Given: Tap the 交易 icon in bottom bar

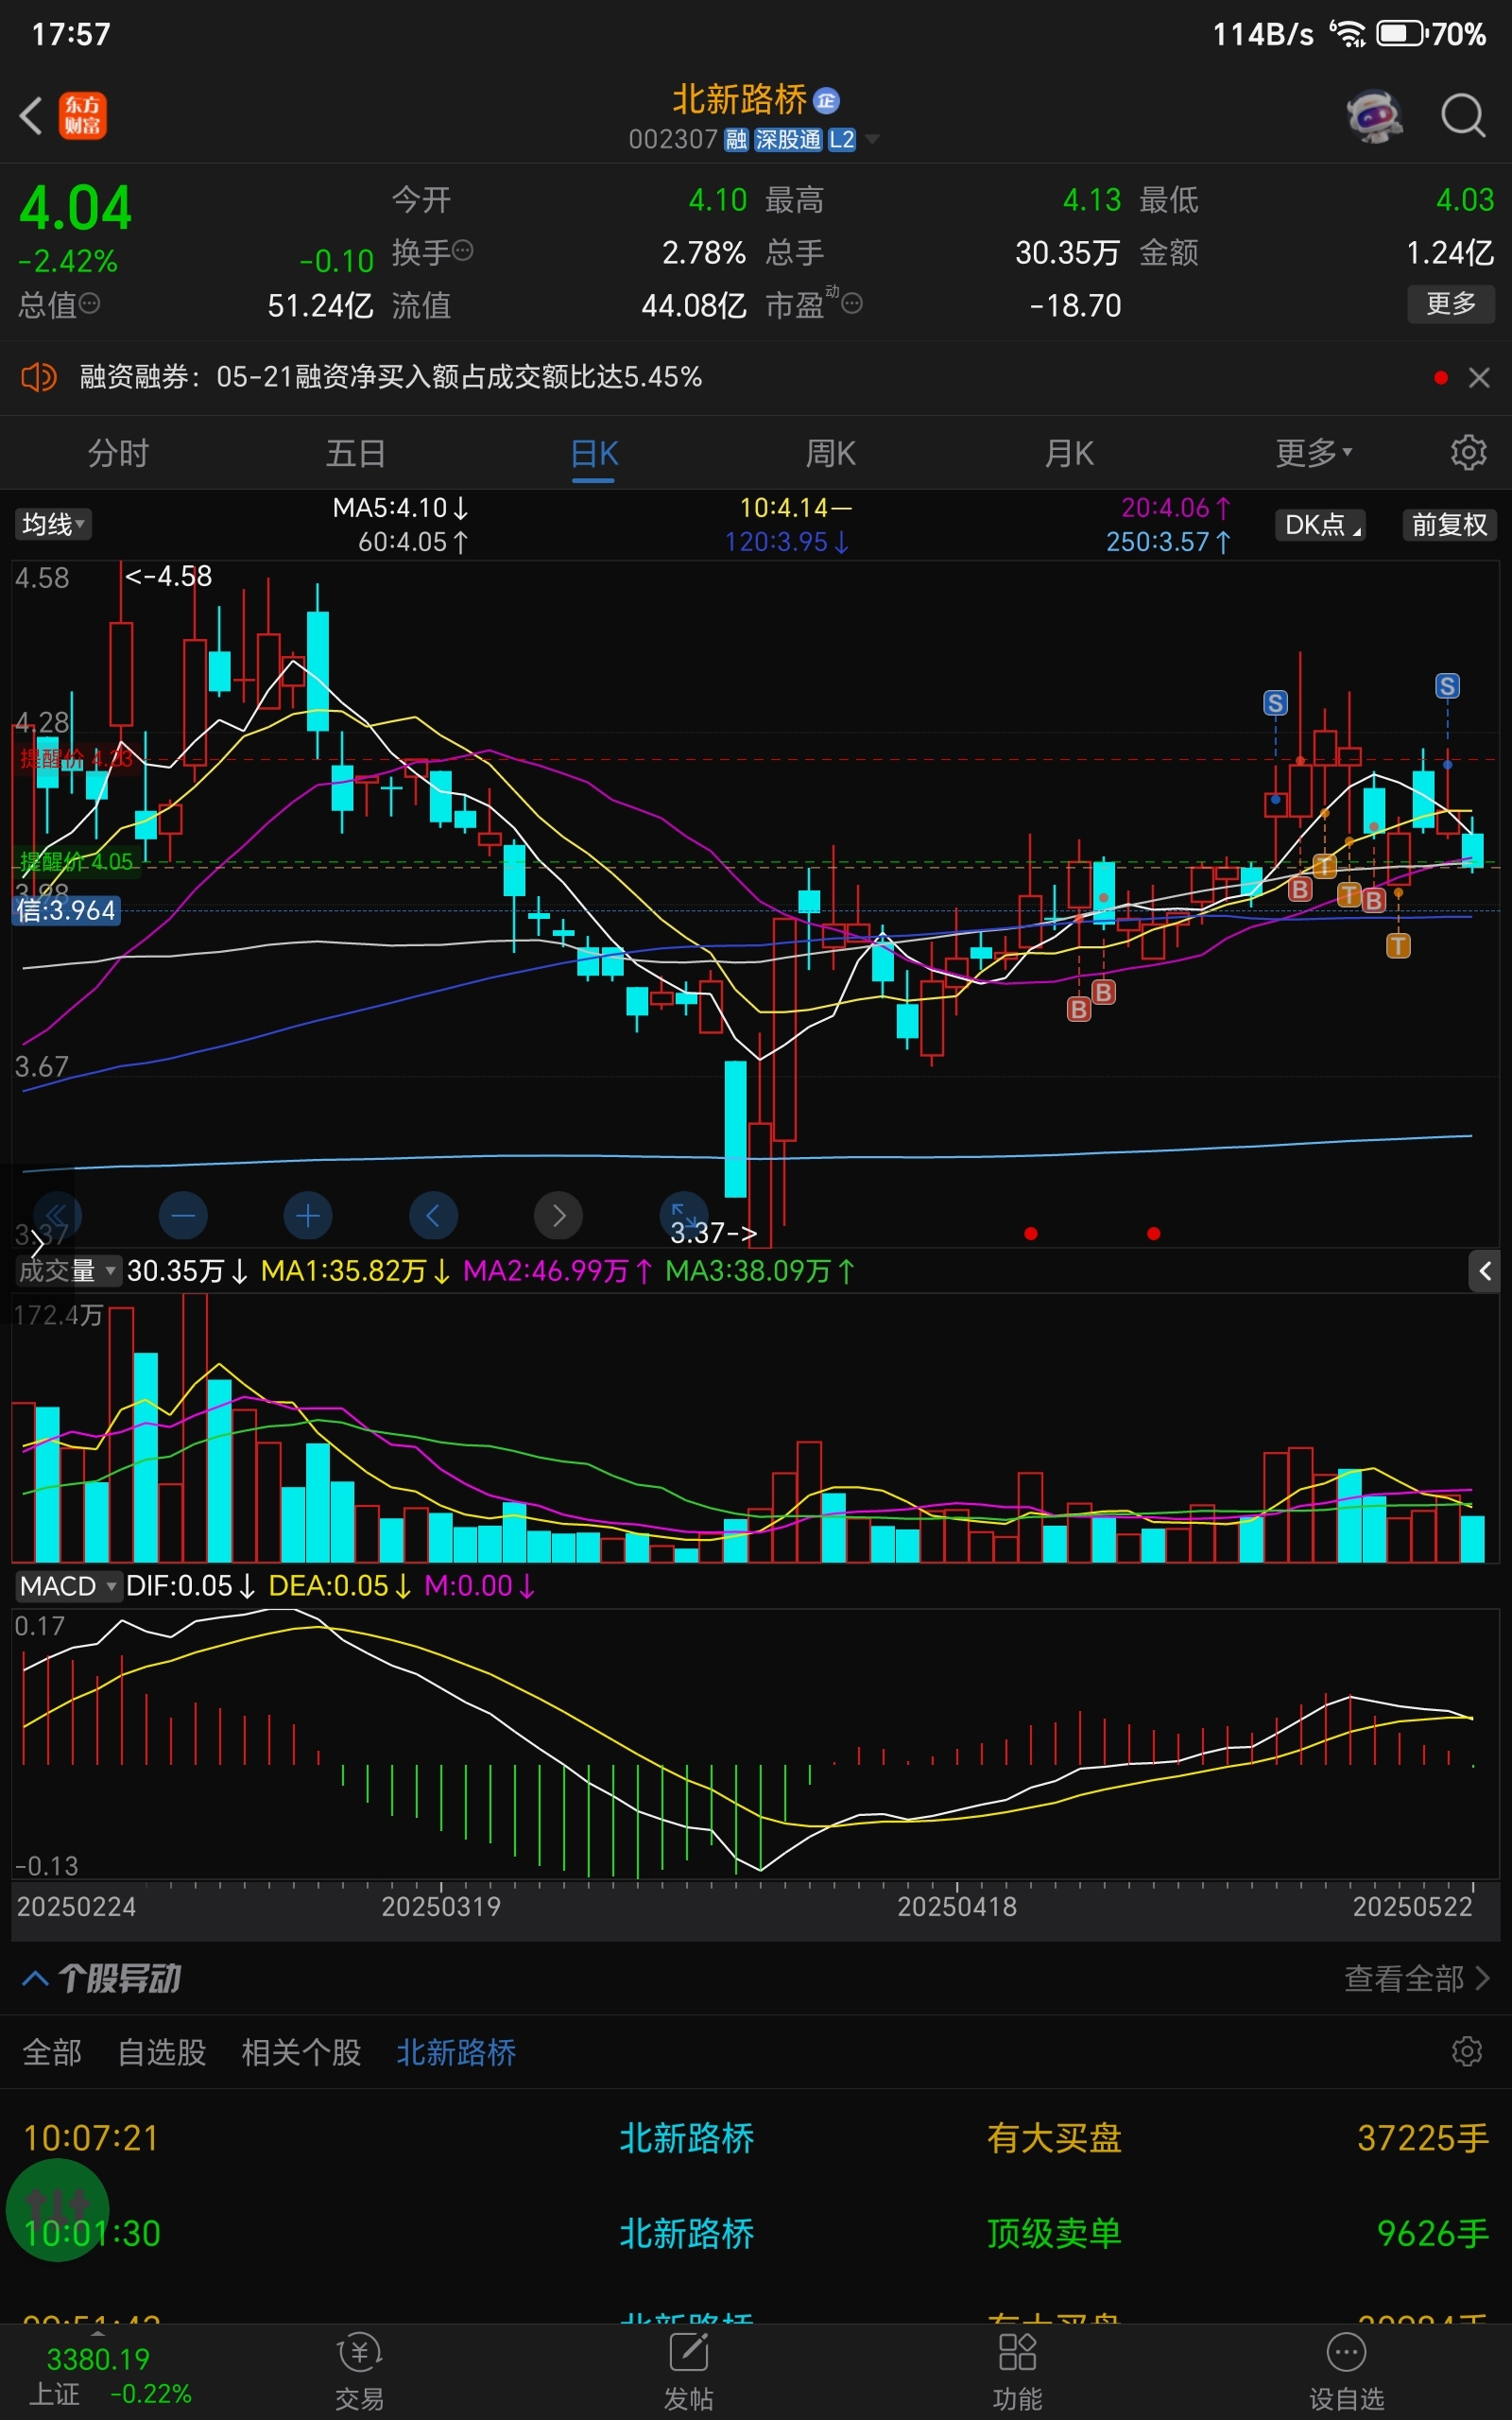Looking at the screenshot, I should click(360, 2373).
